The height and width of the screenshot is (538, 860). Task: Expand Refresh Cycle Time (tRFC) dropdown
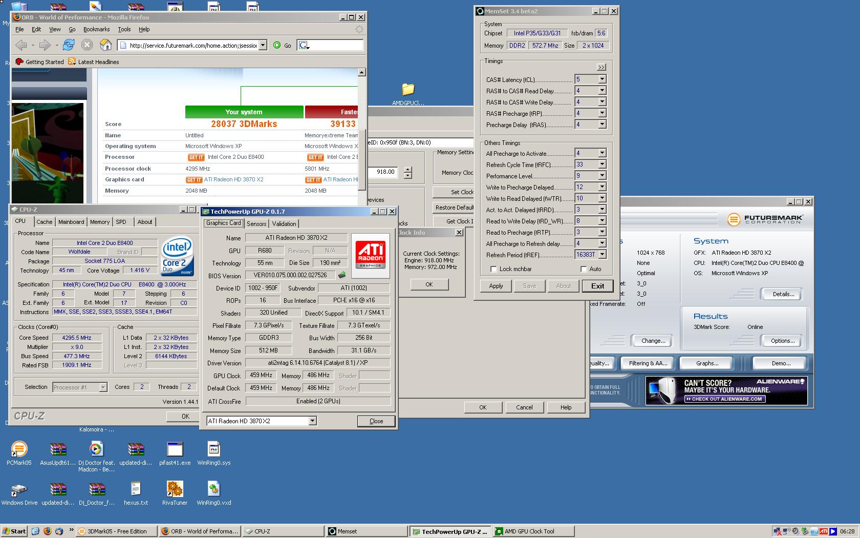[x=602, y=164]
